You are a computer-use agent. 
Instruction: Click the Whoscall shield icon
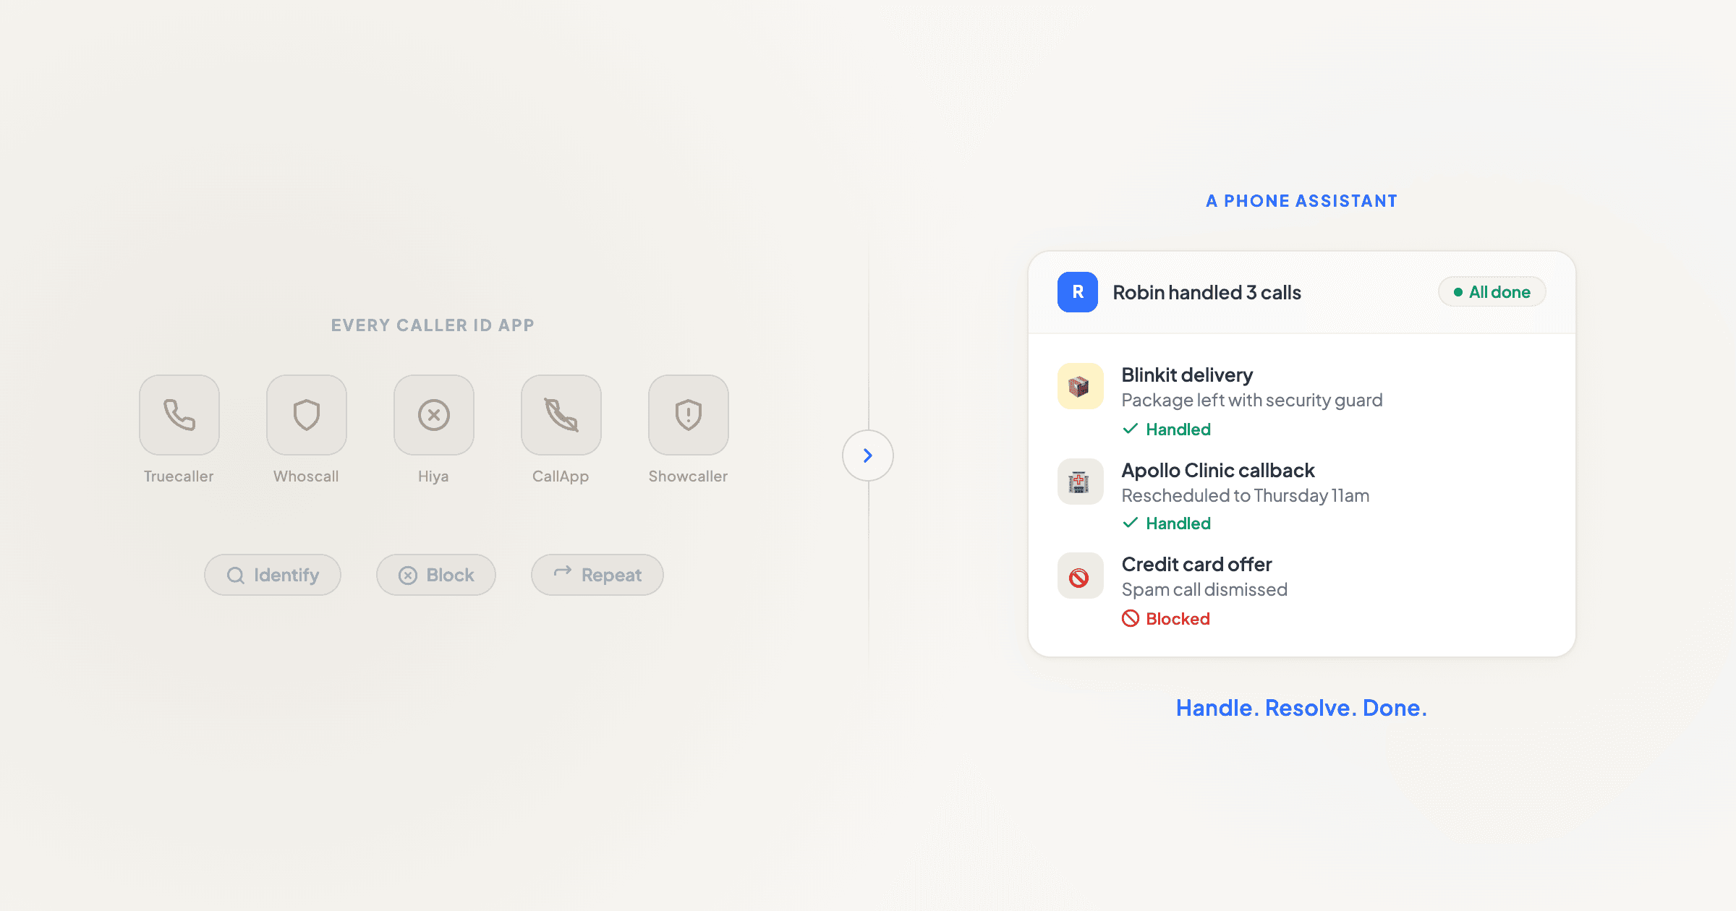[307, 415]
